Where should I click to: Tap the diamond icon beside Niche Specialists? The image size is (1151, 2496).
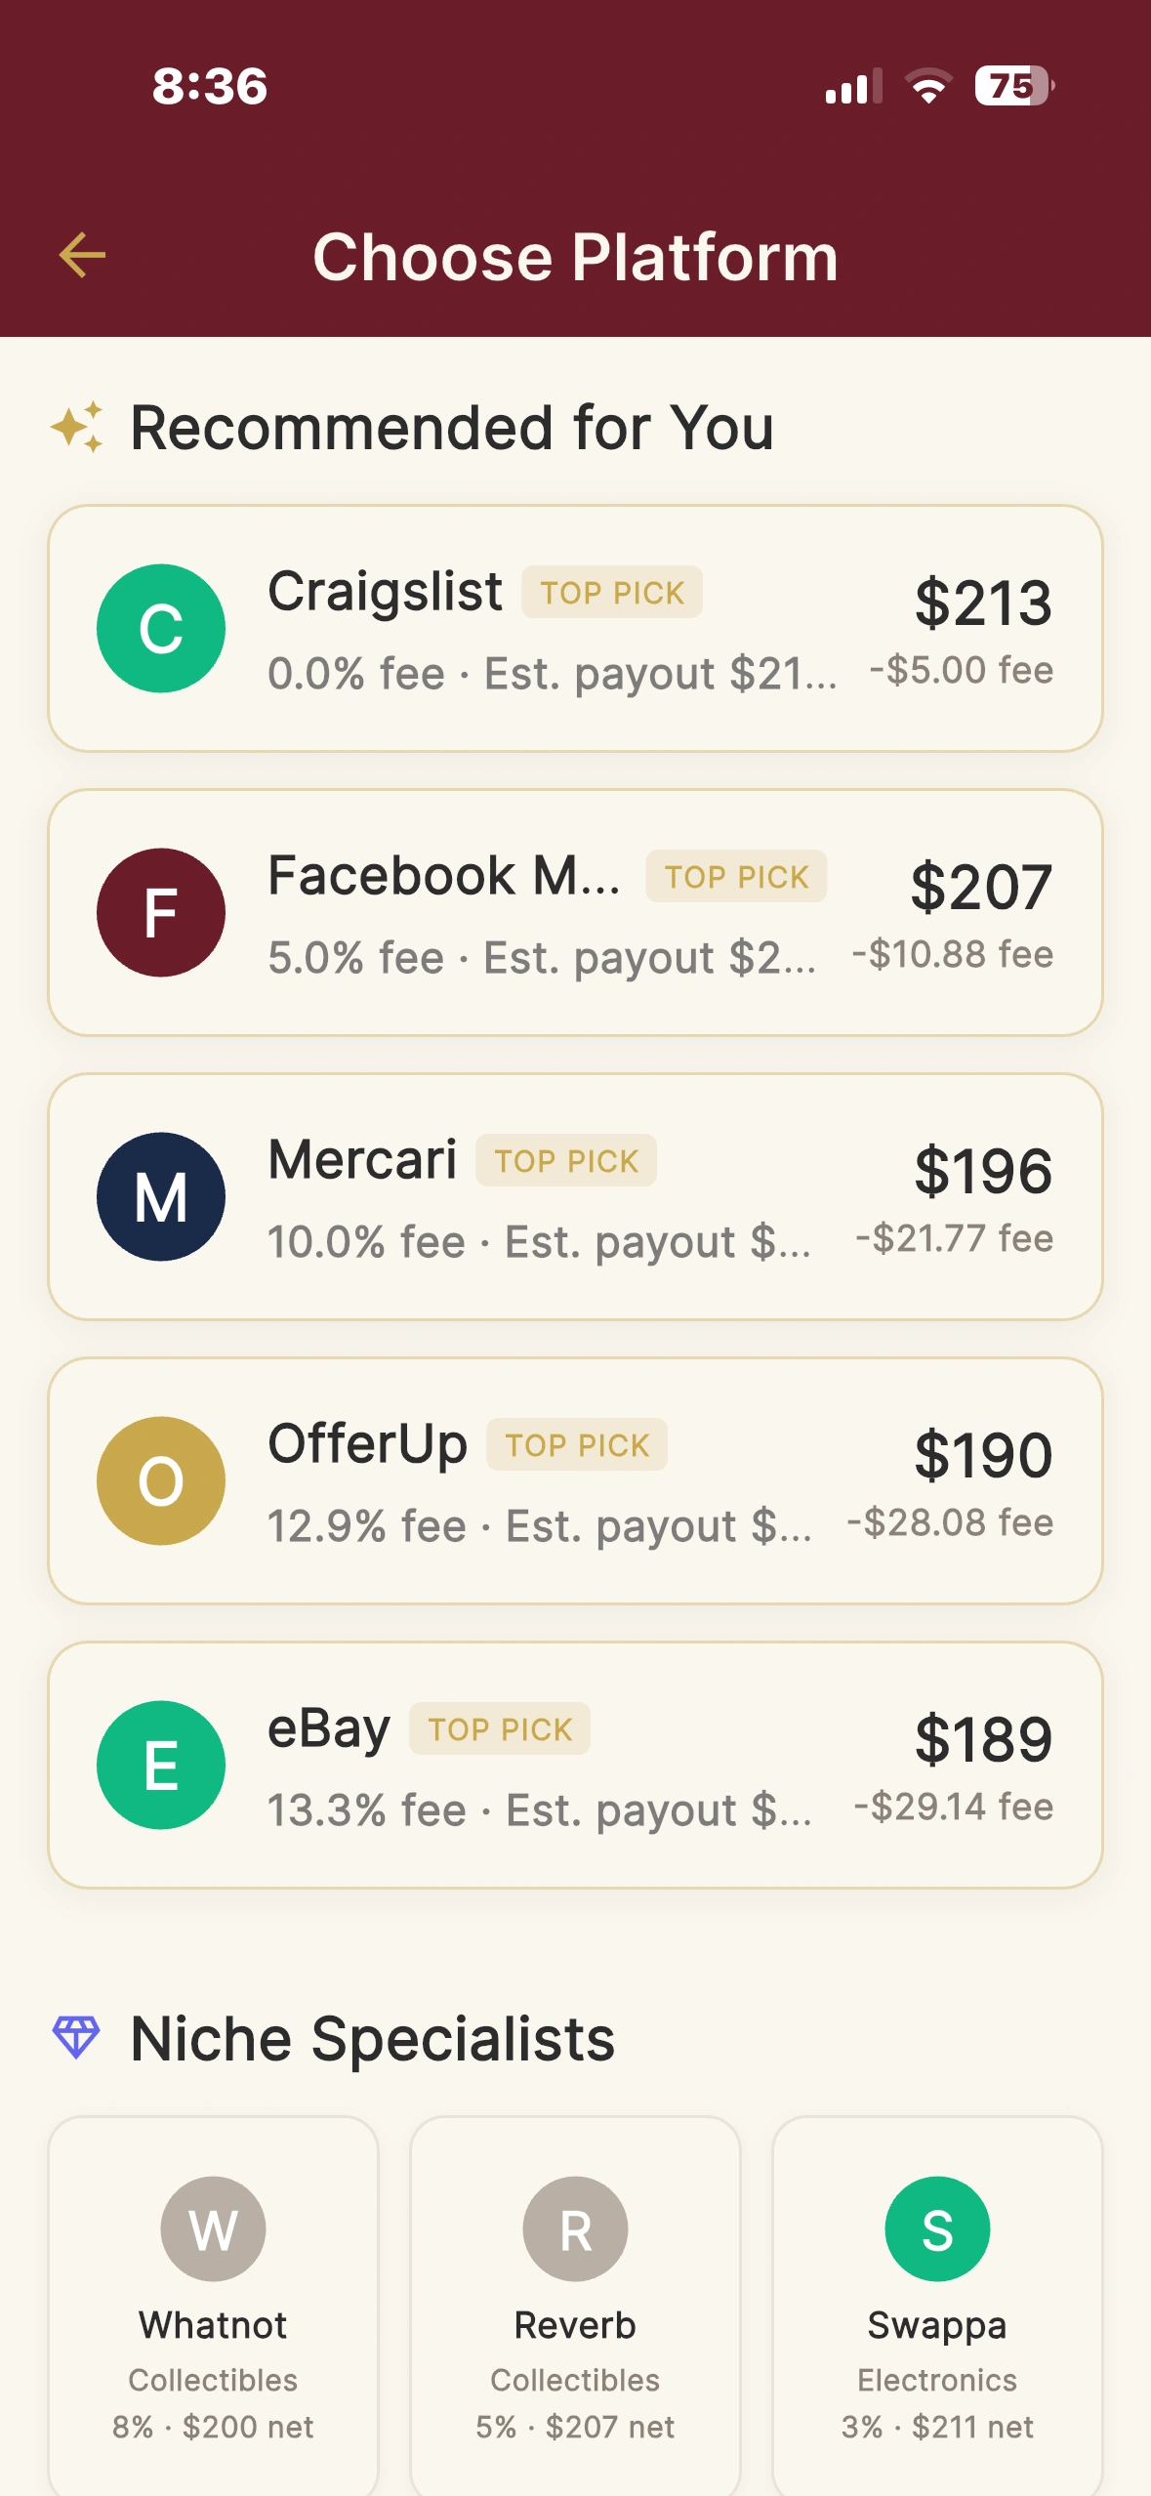coord(76,2038)
